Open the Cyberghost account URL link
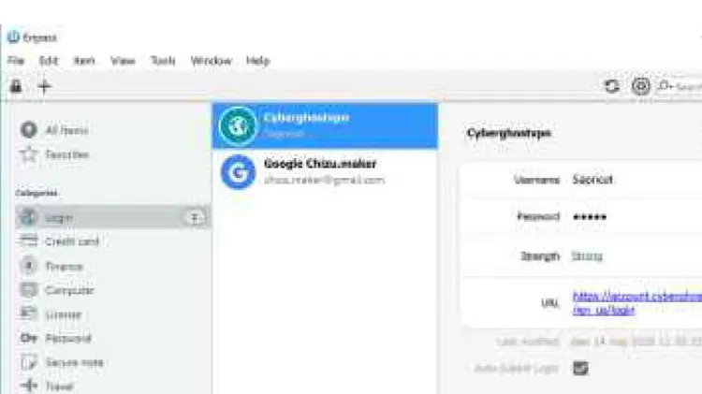The width and height of the screenshot is (702, 394). click(637, 302)
